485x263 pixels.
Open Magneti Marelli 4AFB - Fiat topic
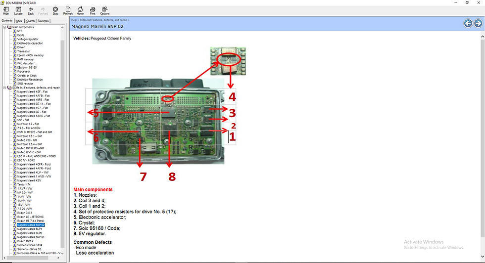tap(34, 96)
